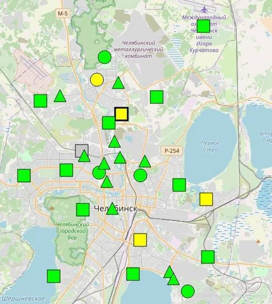The width and height of the screenshot is (272, 304).
Task: Click the M-5 highway label
Action: pos(63,14)
